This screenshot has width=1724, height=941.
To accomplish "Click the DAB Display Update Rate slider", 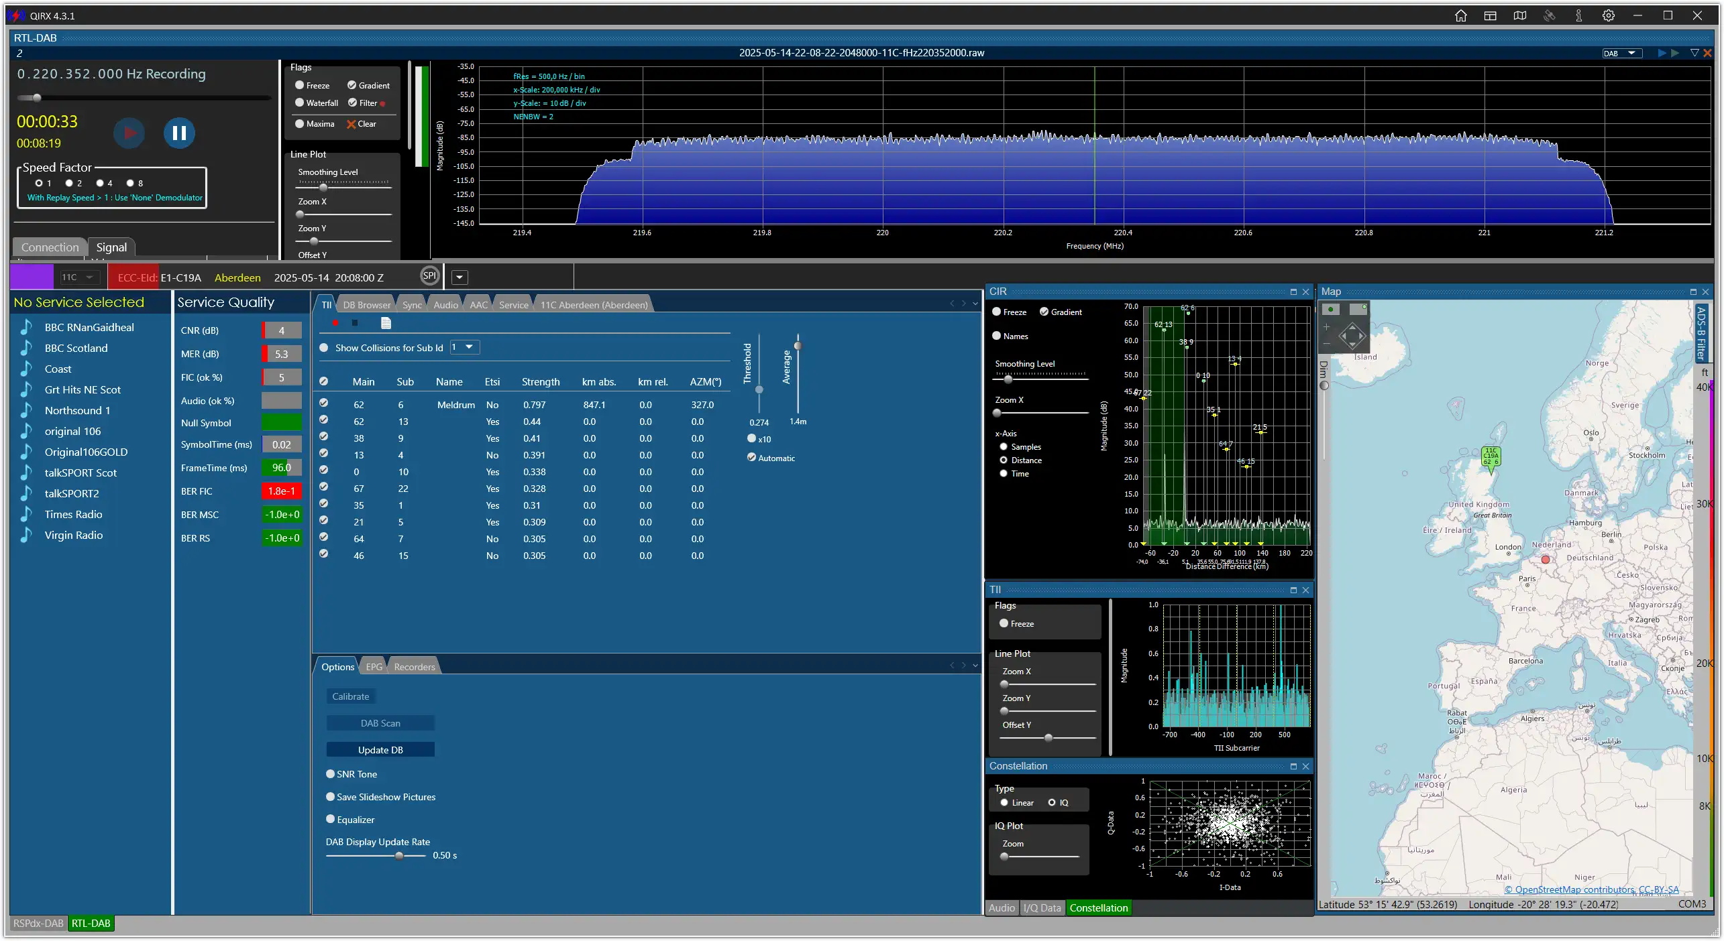I will pos(376,856).
